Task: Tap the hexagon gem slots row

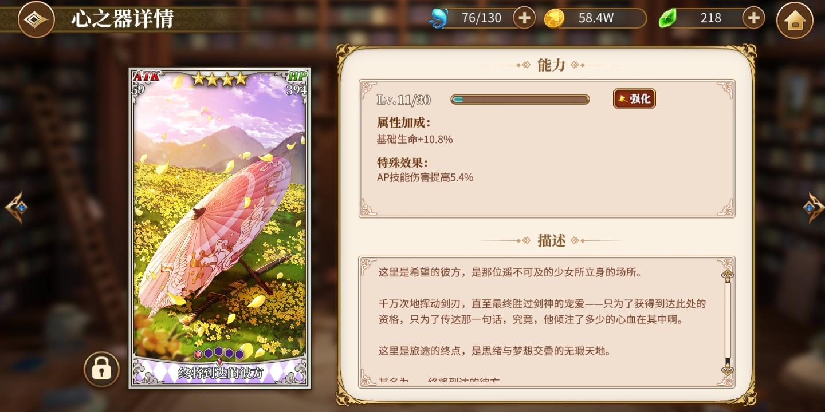Action: [x=219, y=354]
